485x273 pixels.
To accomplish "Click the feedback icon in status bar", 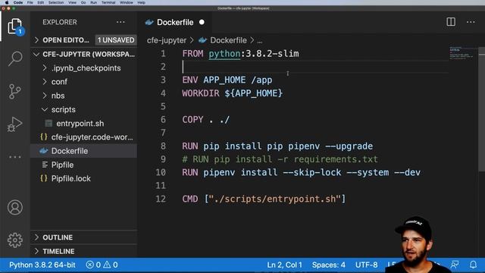I will point(455,265).
